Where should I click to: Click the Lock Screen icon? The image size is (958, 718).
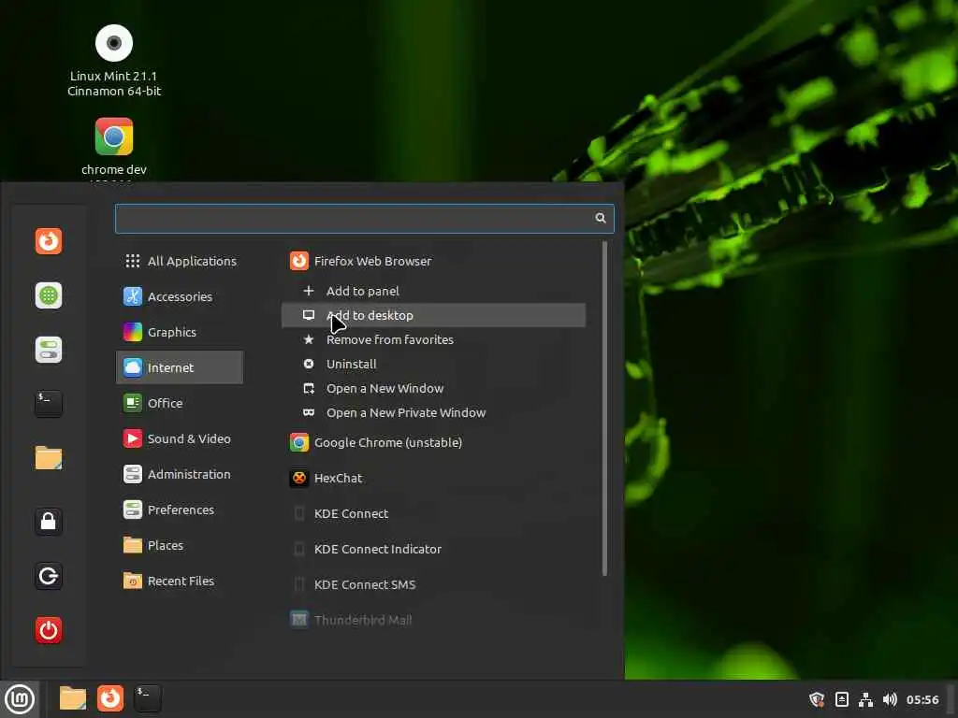pos(49,522)
